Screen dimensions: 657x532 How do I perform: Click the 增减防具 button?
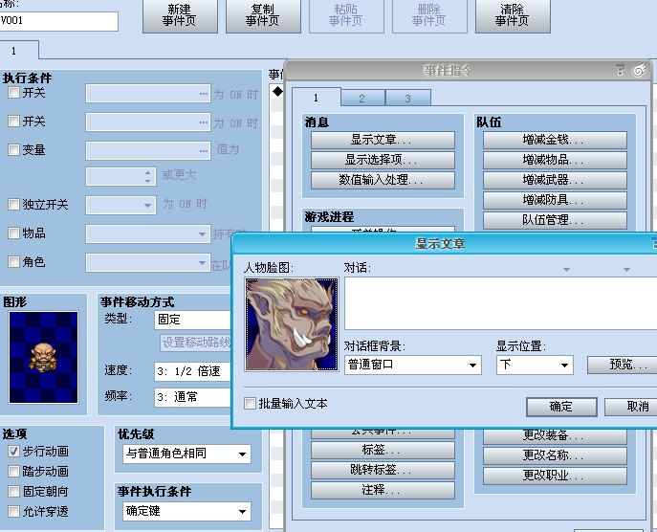(556, 200)
